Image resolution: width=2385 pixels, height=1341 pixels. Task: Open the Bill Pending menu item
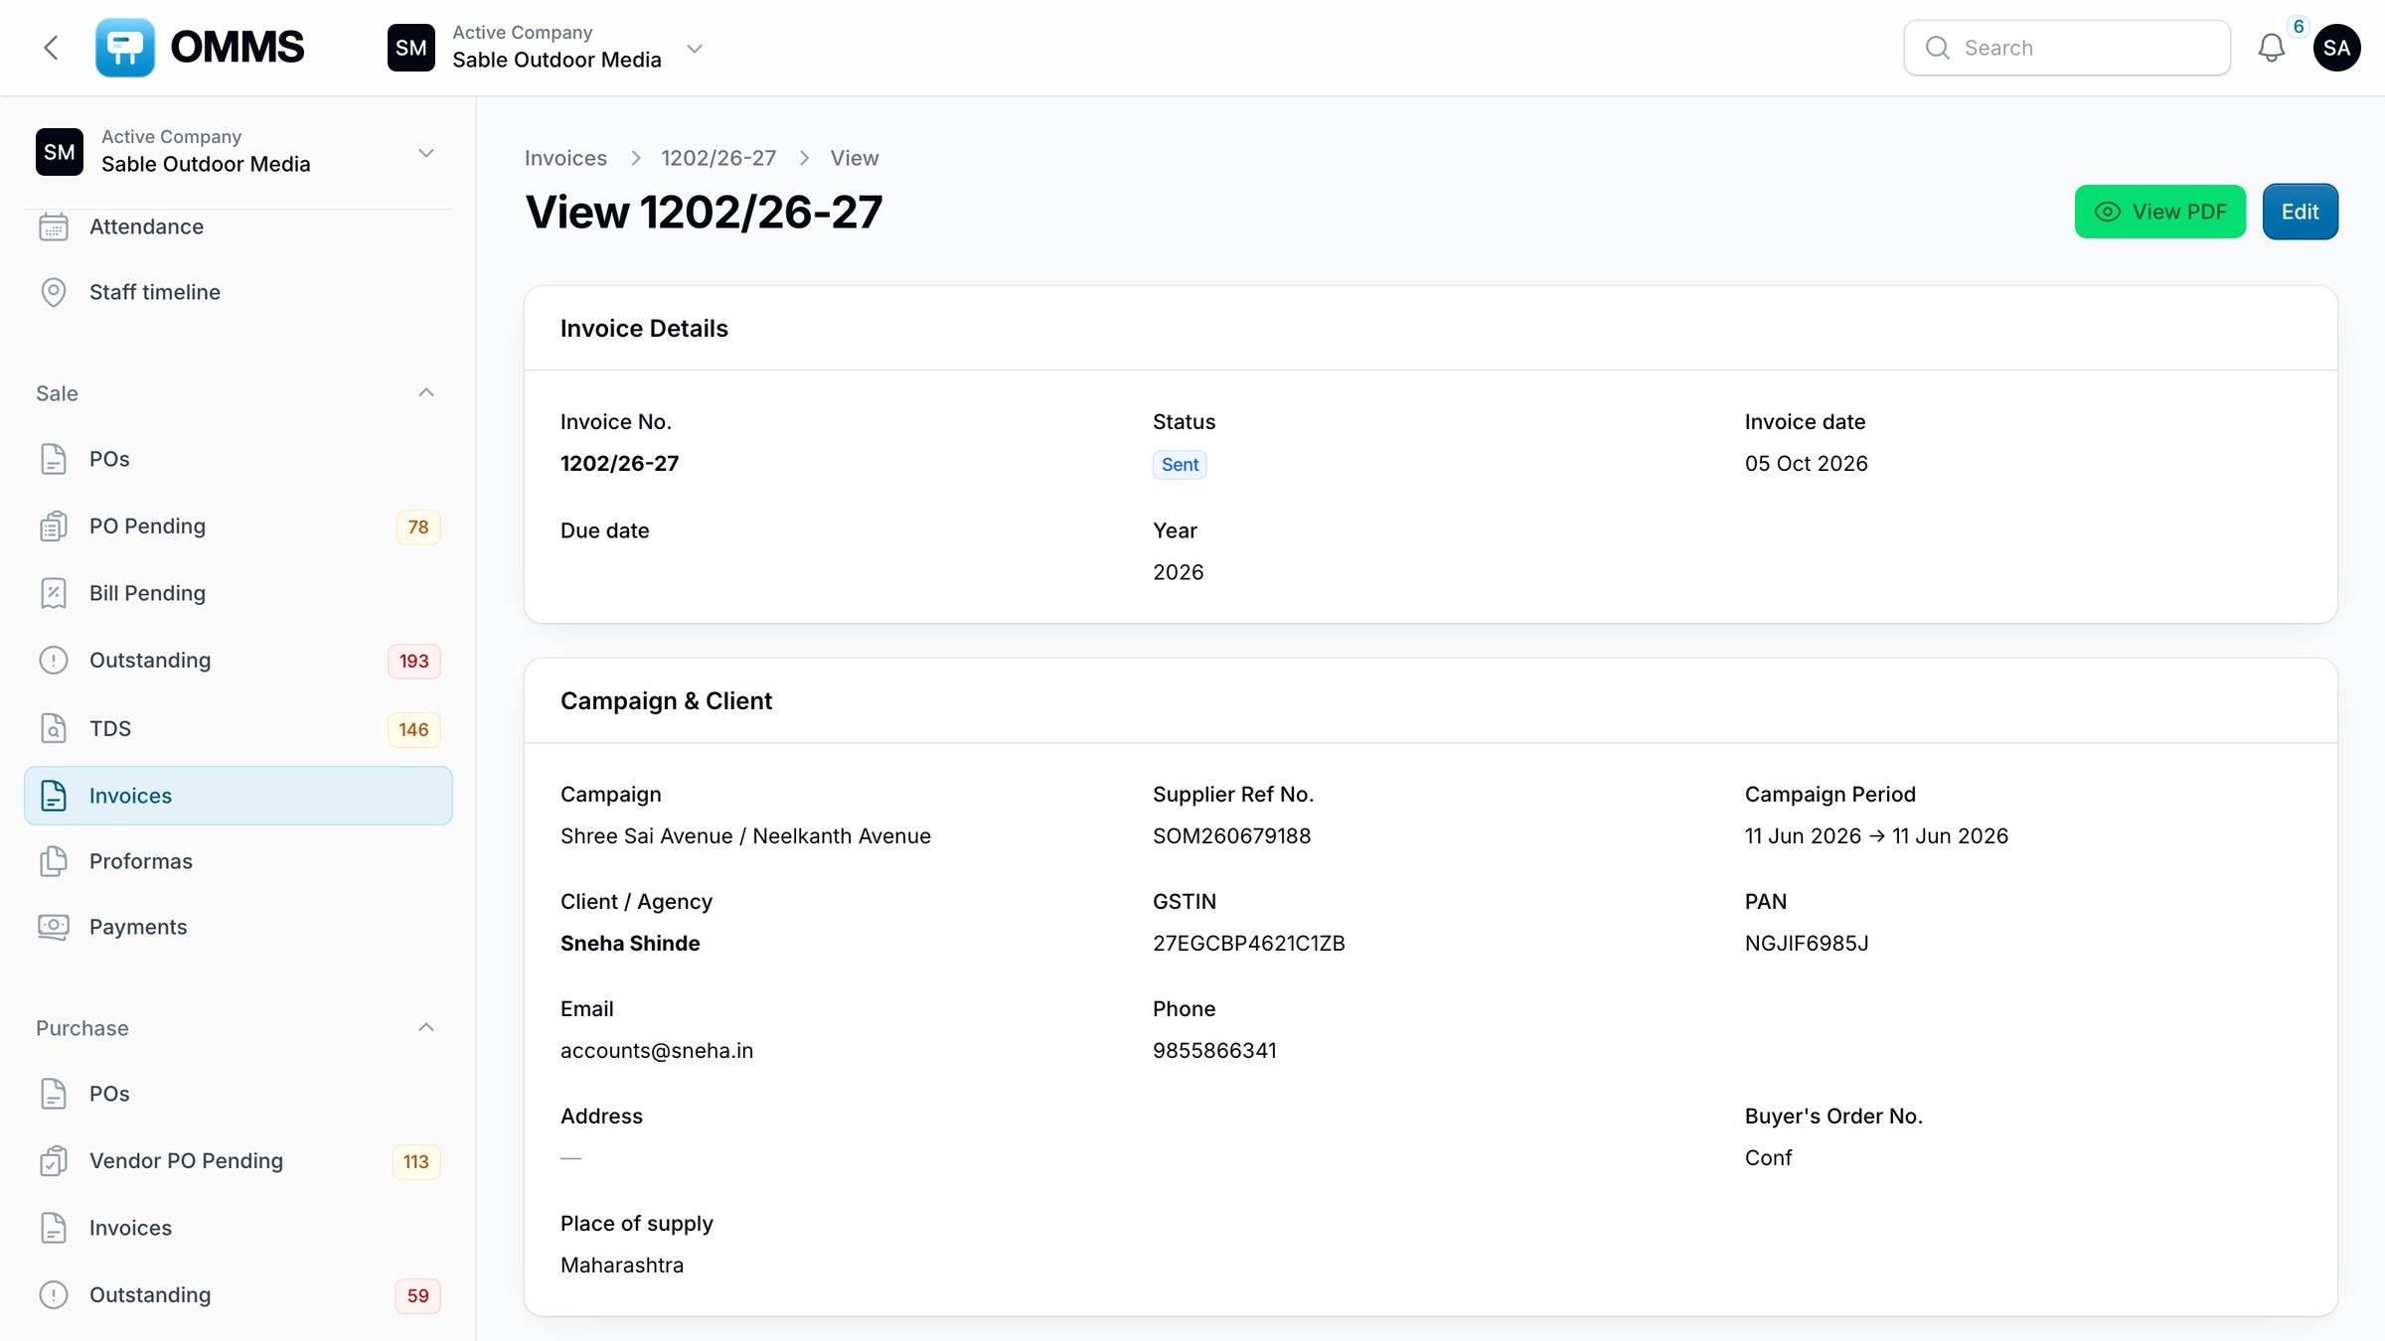(238, 593)
